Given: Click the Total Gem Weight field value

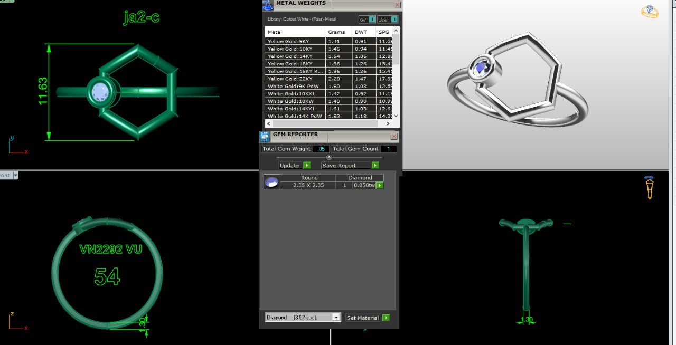Looking at the screenshot, I should (321, 149).
